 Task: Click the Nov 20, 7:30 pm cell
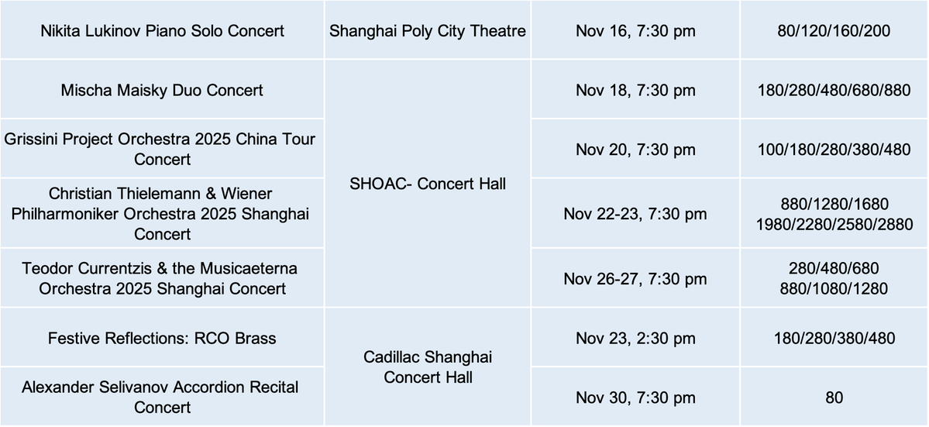tap(635, 150)
